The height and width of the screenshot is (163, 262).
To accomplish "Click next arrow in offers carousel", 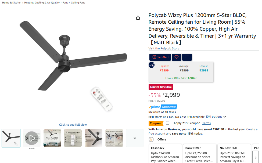I will point(256,158).
